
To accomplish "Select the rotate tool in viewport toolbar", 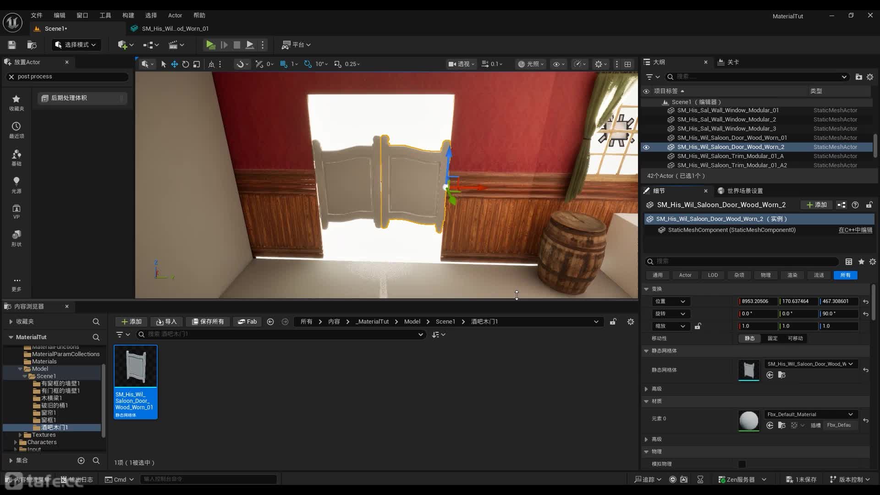I will point(186,64).
